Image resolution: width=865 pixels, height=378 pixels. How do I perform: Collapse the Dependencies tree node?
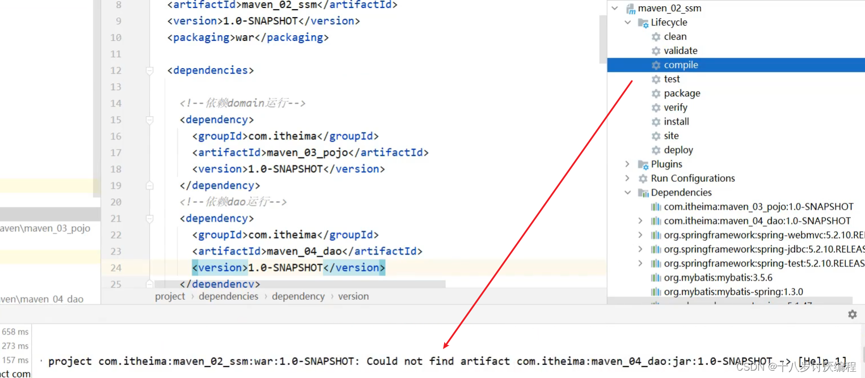628,193
